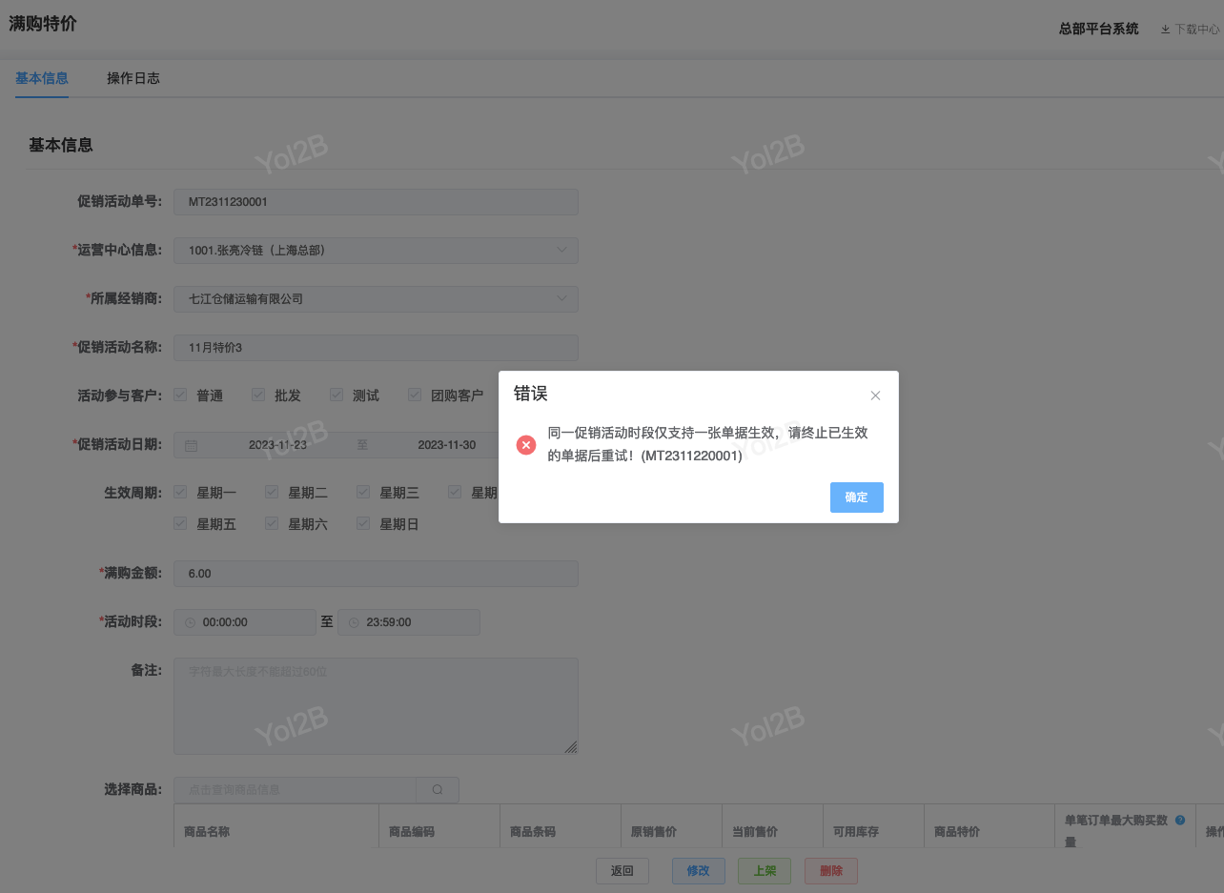Click the 删除 button
Viewport: 1224px width, 893px height.
831,871
